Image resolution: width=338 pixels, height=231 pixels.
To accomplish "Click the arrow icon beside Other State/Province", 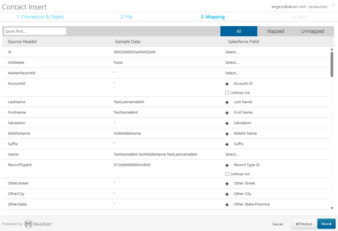I will point(227,205).
